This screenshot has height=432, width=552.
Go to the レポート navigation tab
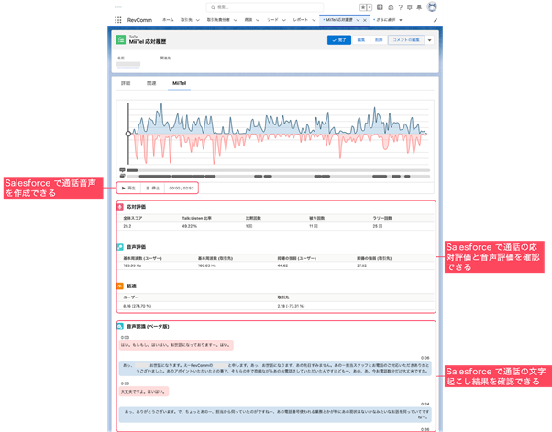(x=300, y=20)
